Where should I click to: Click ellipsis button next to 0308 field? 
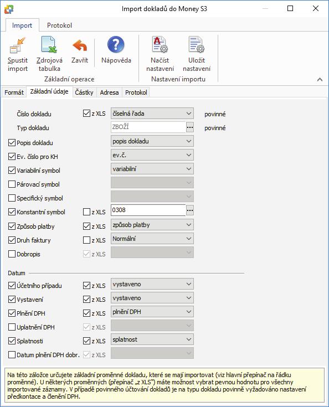190,210
